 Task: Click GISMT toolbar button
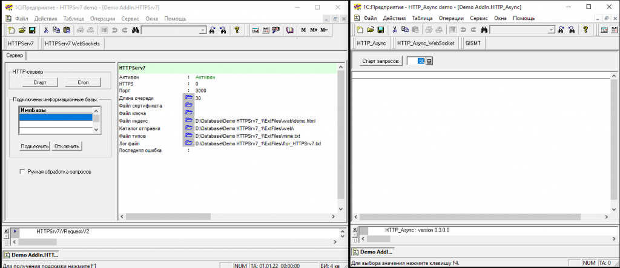click(472, 44)
